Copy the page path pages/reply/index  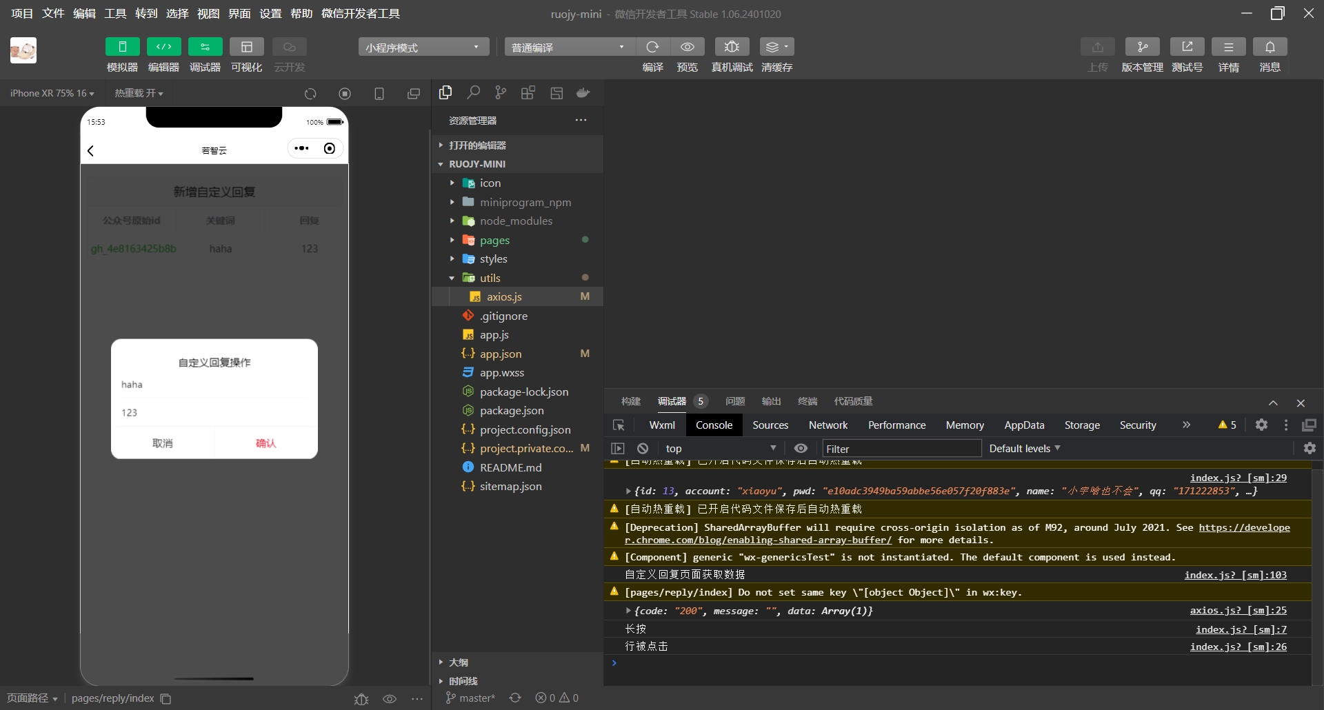pos(165,698)
